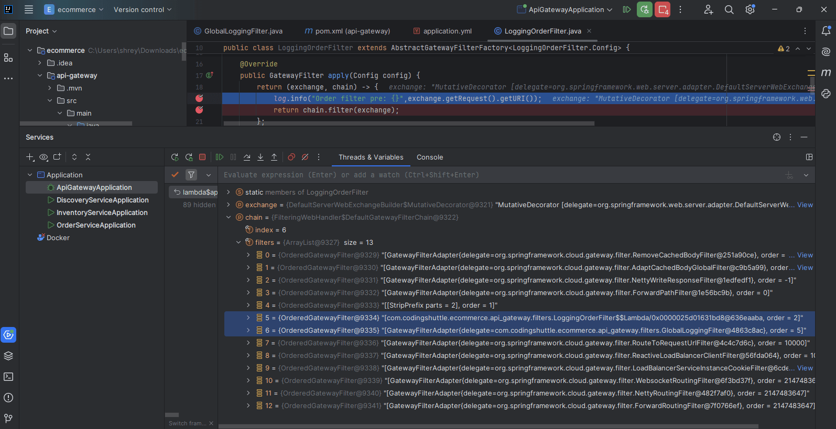Click the warnings indicator showing 2
The width and height of the screenshot is (836, 429).
point(784,48)
